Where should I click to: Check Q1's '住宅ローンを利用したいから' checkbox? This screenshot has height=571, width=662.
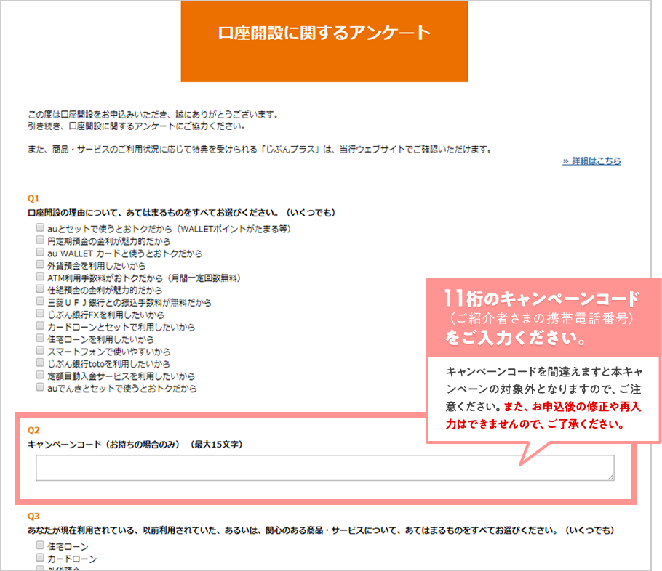pyautogui.click(x=40, y=339)
